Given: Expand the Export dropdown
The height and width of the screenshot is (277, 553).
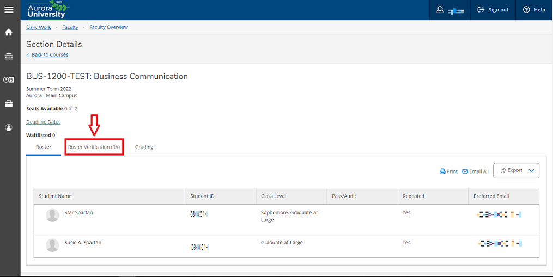Looking at the screenshot, I should coord(516,170).
